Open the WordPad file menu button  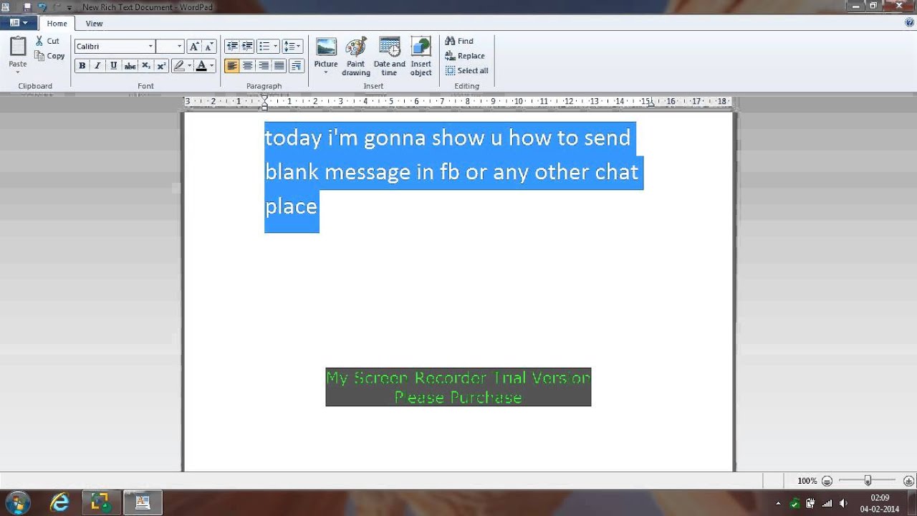[18, 23]
